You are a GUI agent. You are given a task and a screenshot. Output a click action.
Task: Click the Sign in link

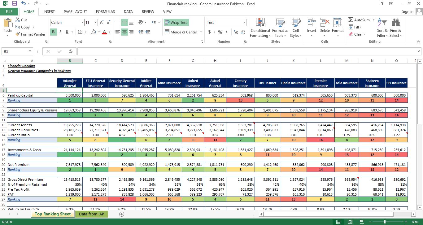[408, 11]
